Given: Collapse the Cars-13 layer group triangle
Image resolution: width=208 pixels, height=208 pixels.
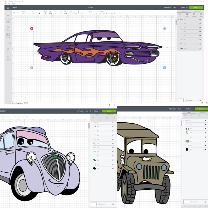Looking at the screenshot, I should click(179, 19).
